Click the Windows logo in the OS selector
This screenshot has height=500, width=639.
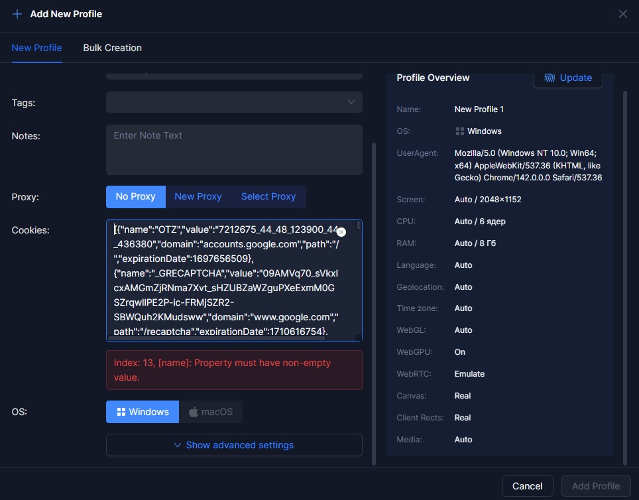point(121,412)
